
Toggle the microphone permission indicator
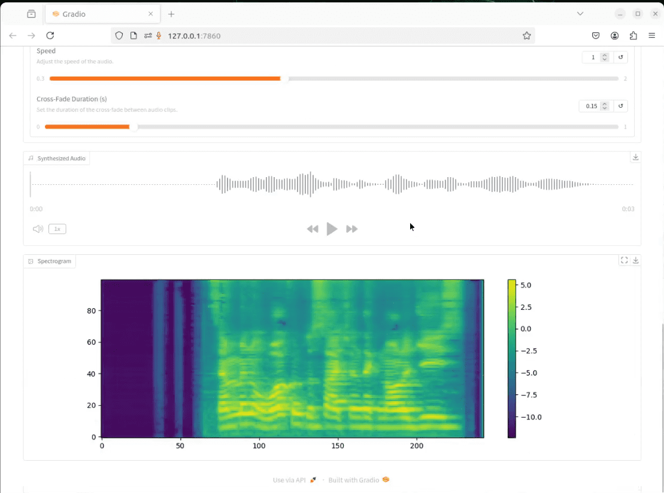pos(159,35)
